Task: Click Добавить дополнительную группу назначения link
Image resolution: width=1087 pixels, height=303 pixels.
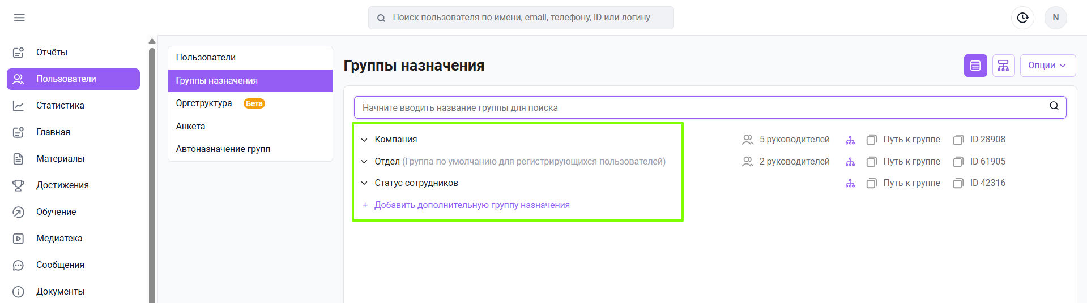Action: 472,205
